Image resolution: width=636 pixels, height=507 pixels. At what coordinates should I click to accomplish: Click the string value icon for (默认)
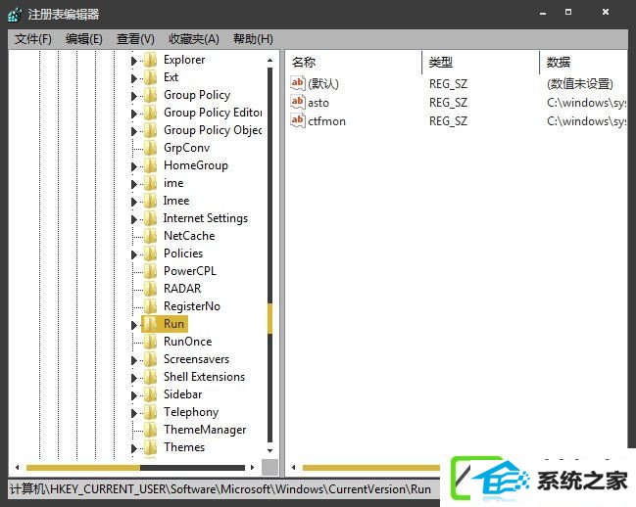(x=298, y=83)
